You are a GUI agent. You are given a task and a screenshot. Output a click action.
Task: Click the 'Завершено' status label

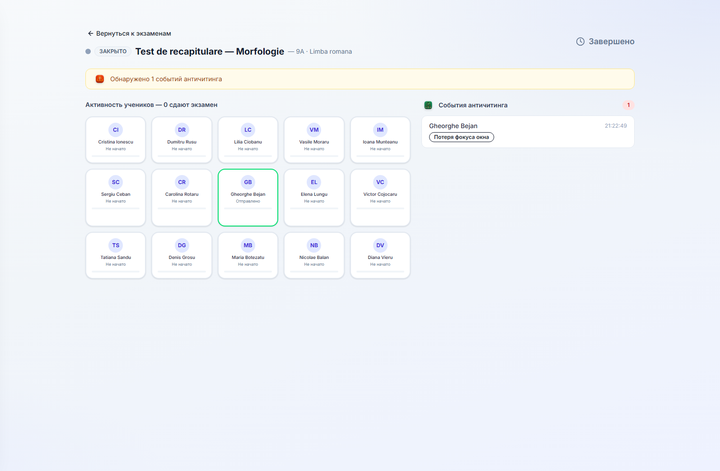611,42
